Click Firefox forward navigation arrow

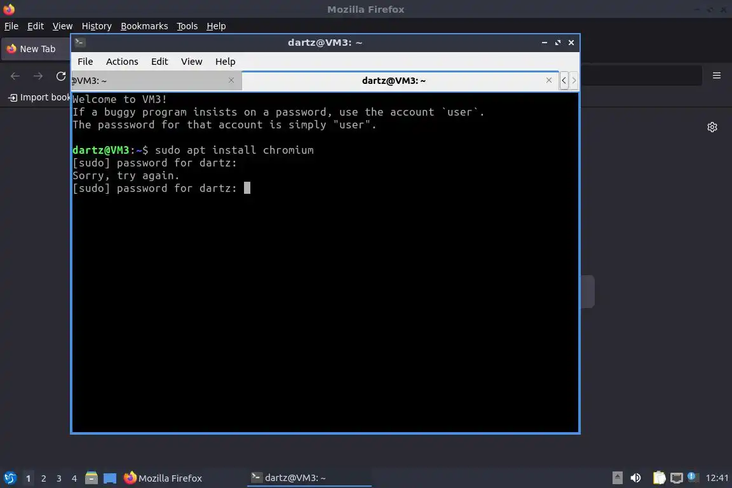click(x=38, y=76)
